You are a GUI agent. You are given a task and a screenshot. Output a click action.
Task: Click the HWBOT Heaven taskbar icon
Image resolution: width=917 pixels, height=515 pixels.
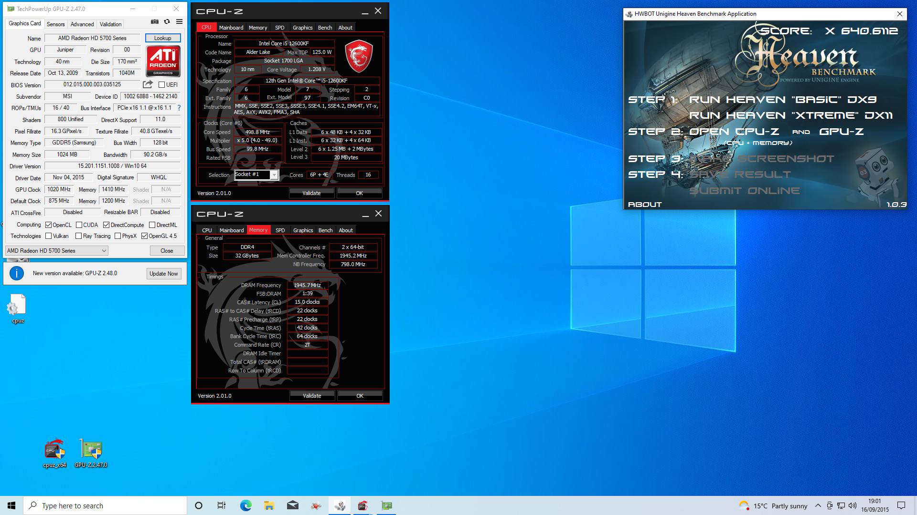[x=340, y=505]
